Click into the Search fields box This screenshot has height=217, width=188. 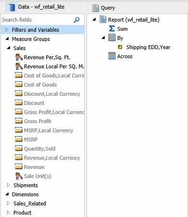[37, 20]
